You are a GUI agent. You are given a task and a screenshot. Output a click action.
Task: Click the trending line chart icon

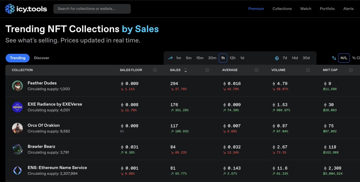[x=170, y=58]
